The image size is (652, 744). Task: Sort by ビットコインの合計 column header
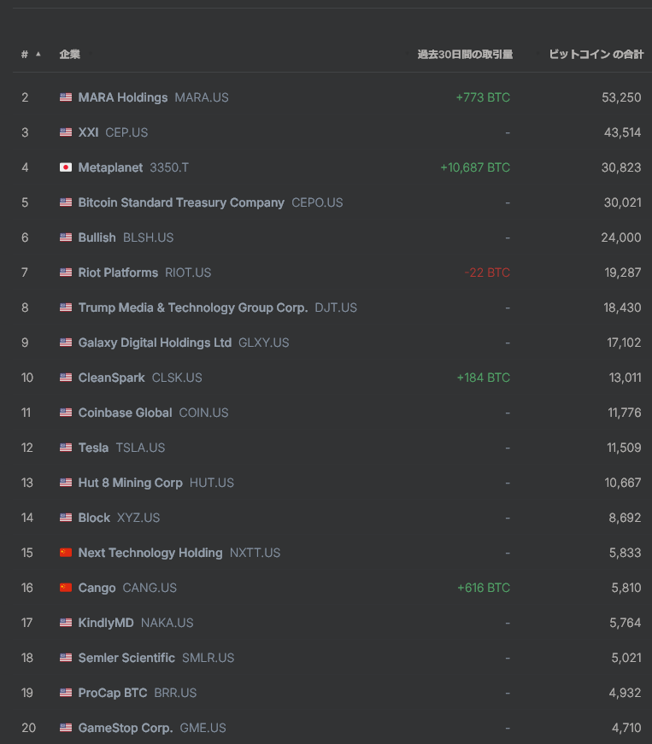coord(596,55)
